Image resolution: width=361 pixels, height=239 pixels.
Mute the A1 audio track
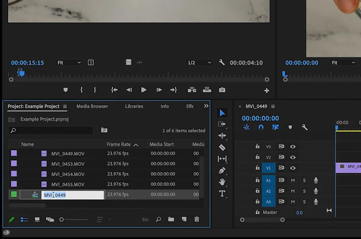pyautogui.click(x=293, y=180)
